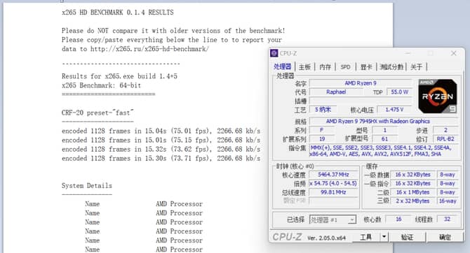Open the SPD tab
Screen dimensions: 470x253
[x=345, y=67]
